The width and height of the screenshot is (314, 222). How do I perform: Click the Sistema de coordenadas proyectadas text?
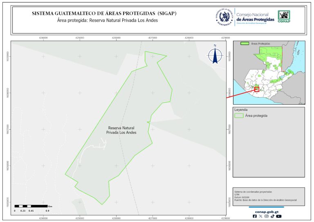click(252, 191)
